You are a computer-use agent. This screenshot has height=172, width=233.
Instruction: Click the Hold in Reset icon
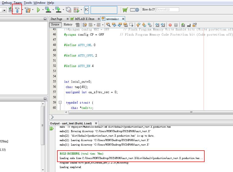[69, 10]
